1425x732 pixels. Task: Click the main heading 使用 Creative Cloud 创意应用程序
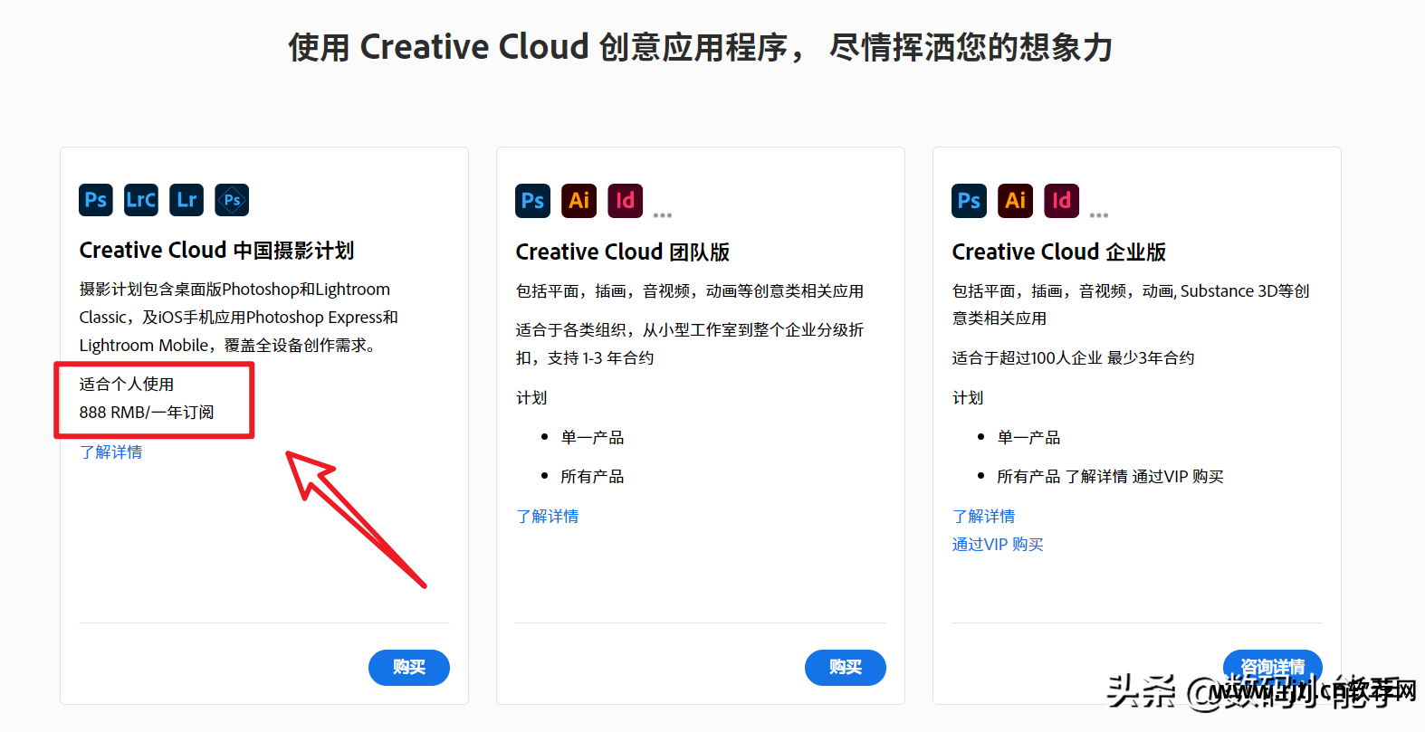701,47
